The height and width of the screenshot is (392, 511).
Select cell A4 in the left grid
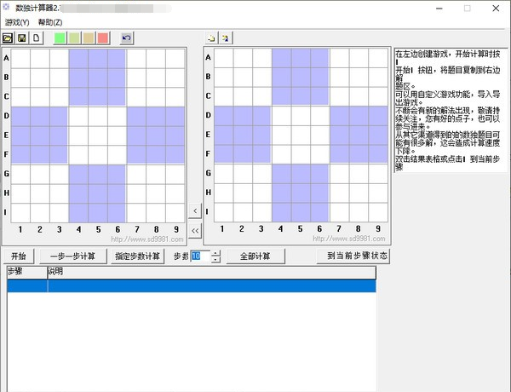click(78, 59)
